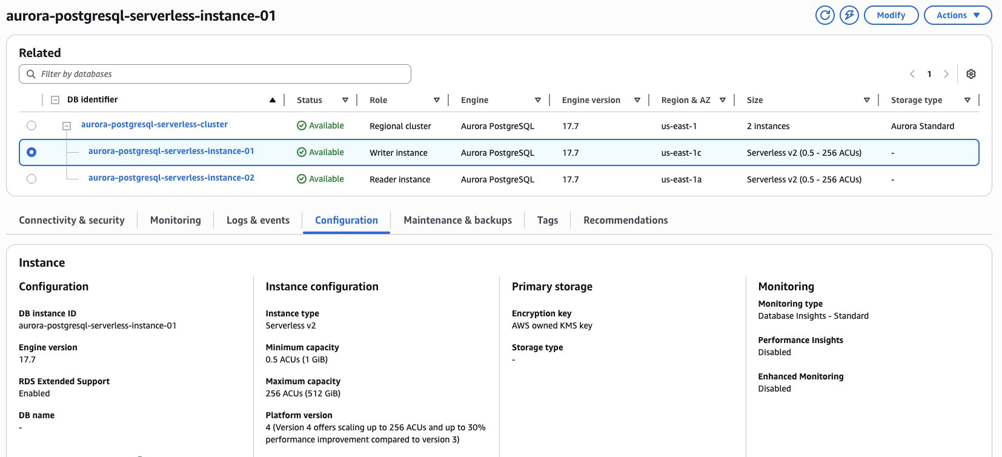
Task: Sort by the Engine version column arrow
Action: click(637, 100)
